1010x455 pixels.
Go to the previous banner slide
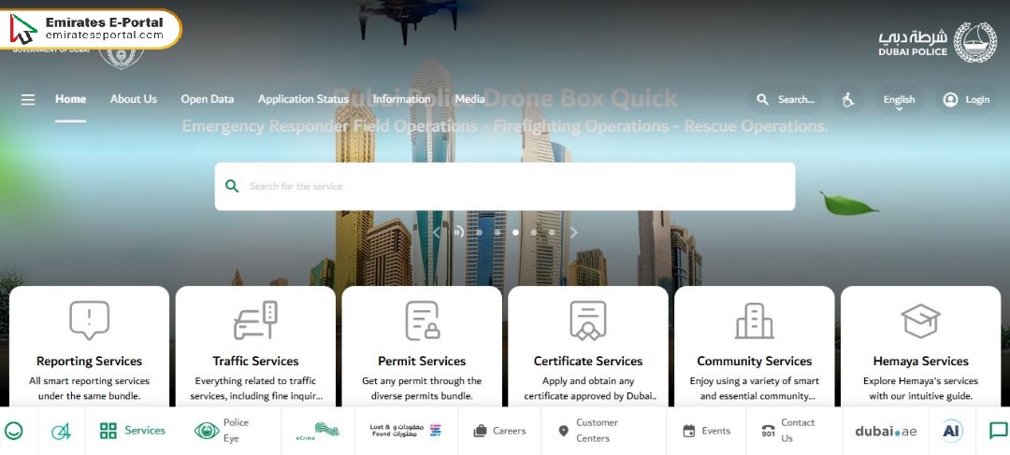[437, 233]
